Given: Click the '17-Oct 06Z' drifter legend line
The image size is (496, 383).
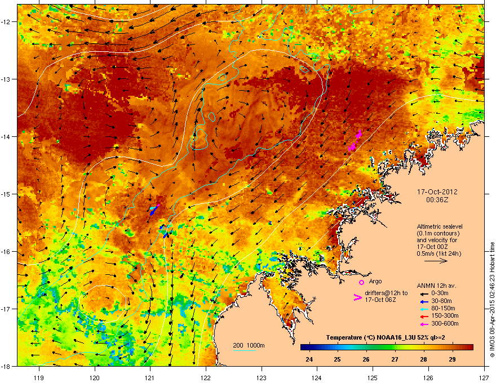Looking at the screenshot, I should [x=380, y=300].
